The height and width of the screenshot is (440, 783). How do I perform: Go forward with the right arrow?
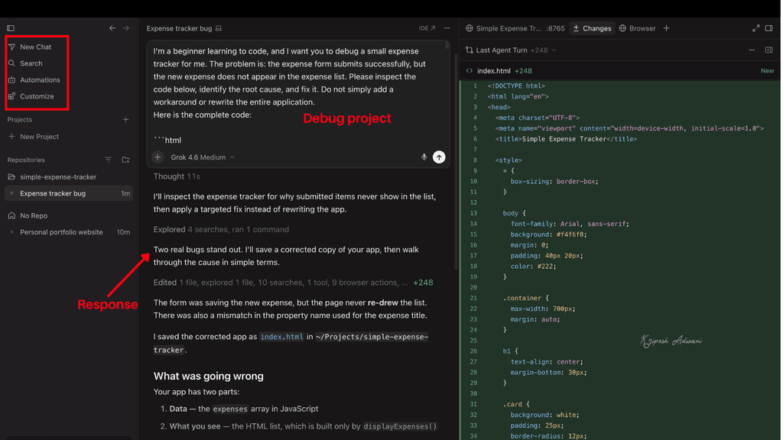coord(126,28)
